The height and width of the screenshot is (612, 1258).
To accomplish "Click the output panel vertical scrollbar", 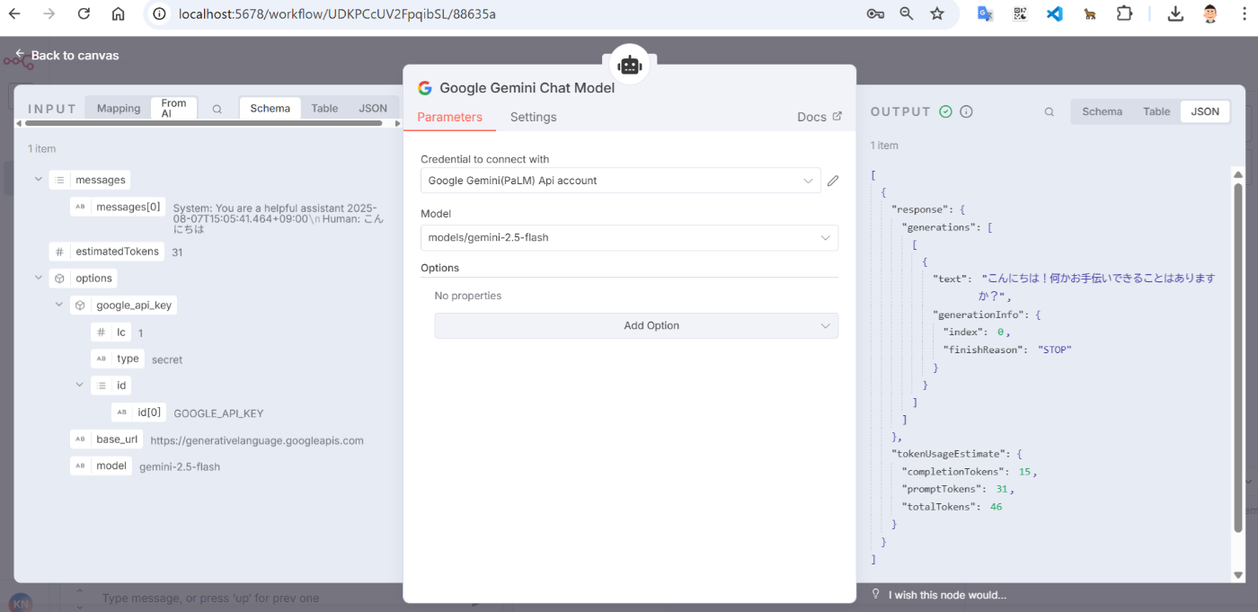I will 1237,357.
